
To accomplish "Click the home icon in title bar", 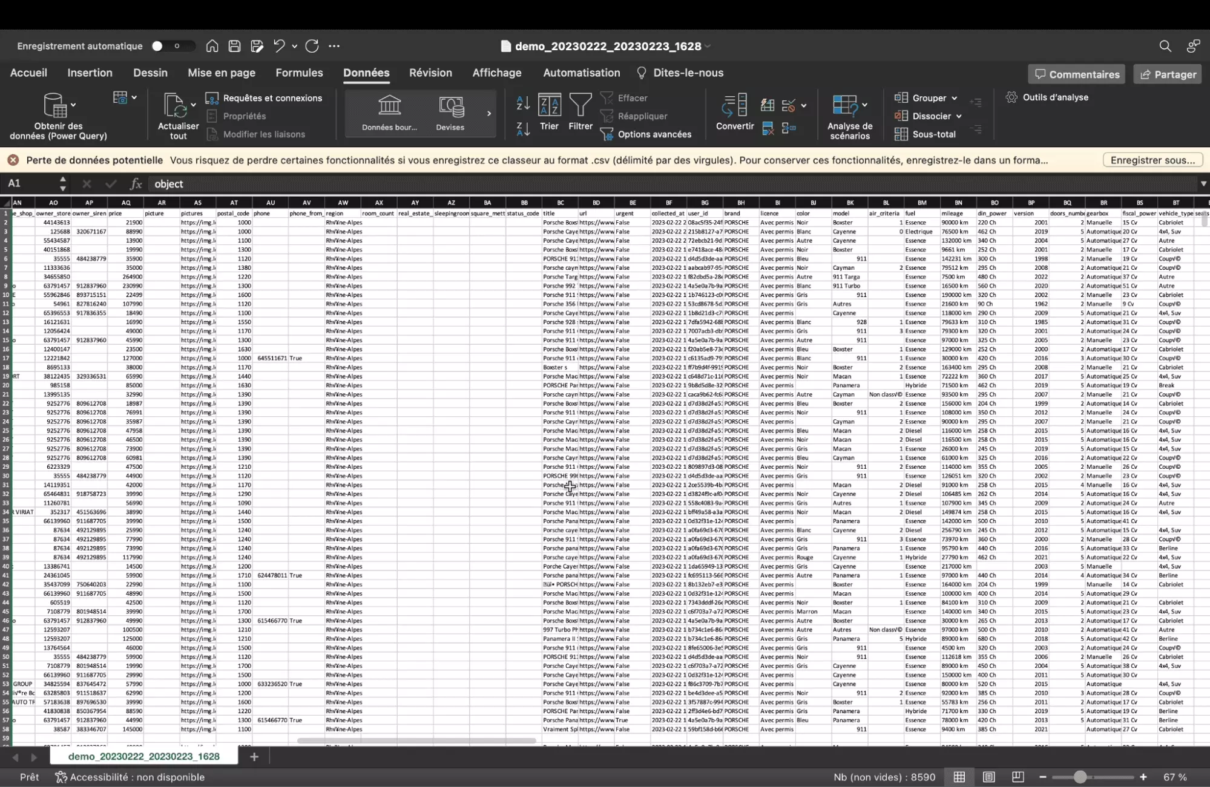I will tap(212, 46).
